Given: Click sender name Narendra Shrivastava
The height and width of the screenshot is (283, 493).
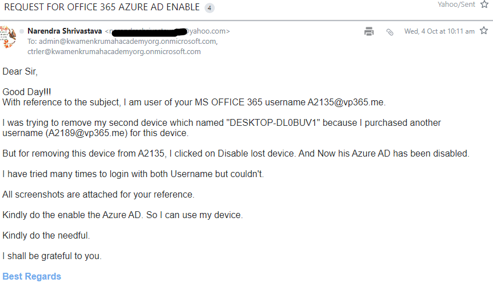Looking at the screenshot, I should coord(65,31).
